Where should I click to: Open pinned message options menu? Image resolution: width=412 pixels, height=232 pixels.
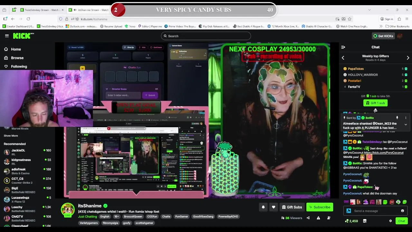pyautogui.click(x=406, y=118)
